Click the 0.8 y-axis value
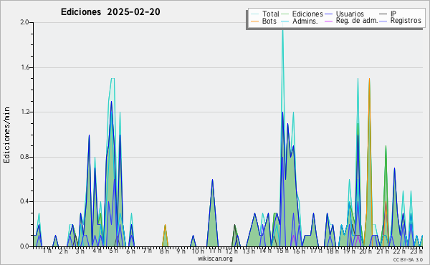This screenshot has width=430, height=265. (24, 157)
